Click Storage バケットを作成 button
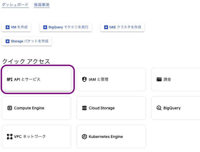Screen dimensions: 200x152 pyautogui.click(x=27, y=41)
